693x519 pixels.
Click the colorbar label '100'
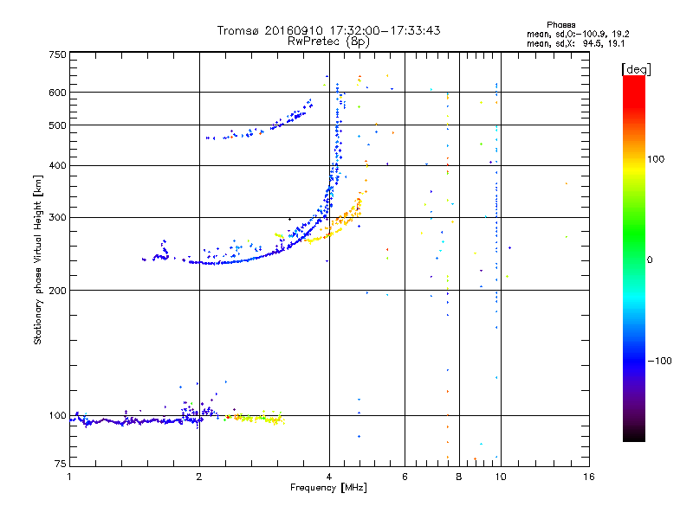pyautogui.click(x=656, y=159)
